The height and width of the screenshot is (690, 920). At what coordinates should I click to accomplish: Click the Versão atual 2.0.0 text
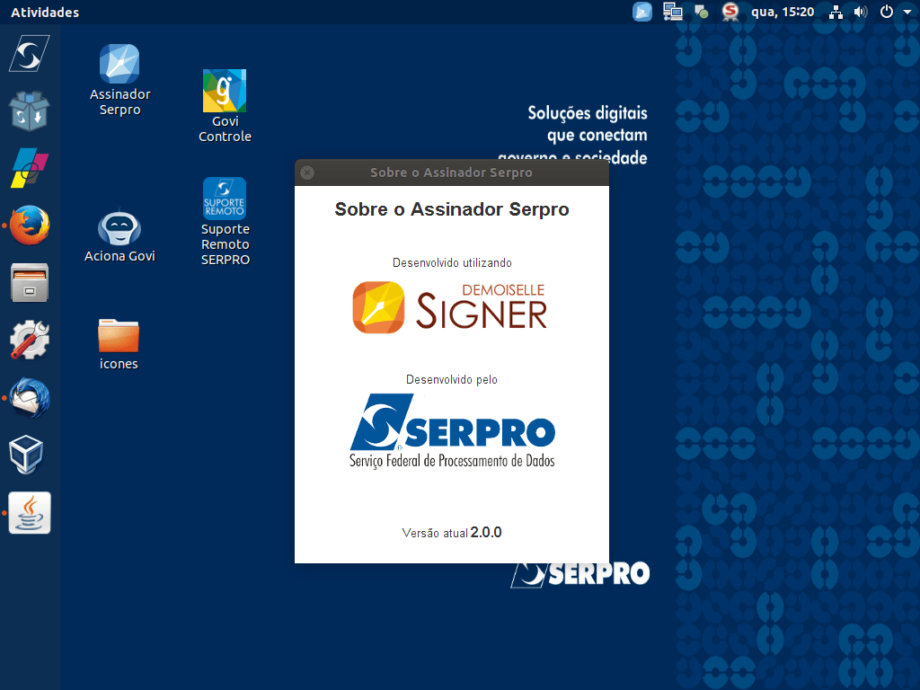click(452, 533)
